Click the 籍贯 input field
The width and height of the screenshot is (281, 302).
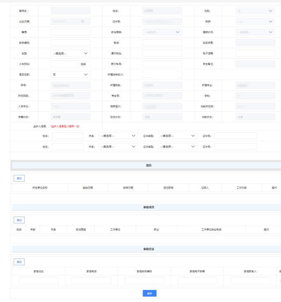pyautogui.click(x=70, y=32)
